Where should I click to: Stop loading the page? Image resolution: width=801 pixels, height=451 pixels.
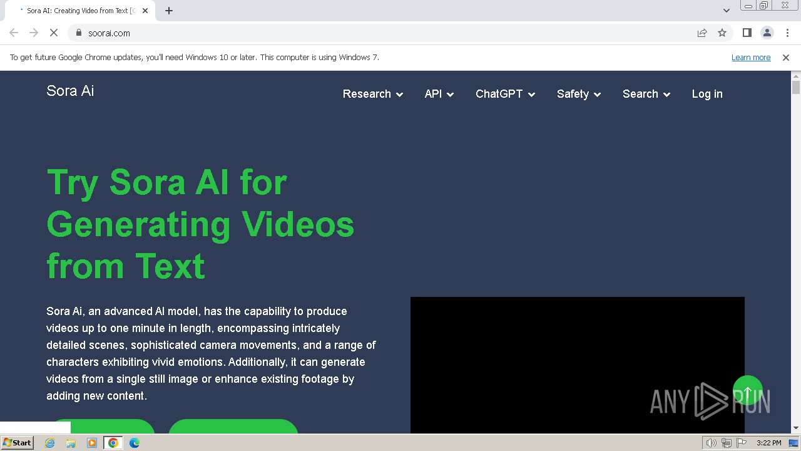(x=54, y=33)
